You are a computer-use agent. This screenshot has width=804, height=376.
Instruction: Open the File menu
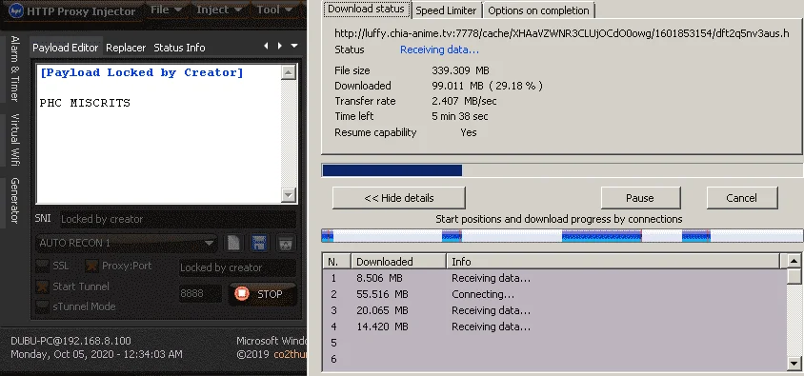tap(166, 10)
